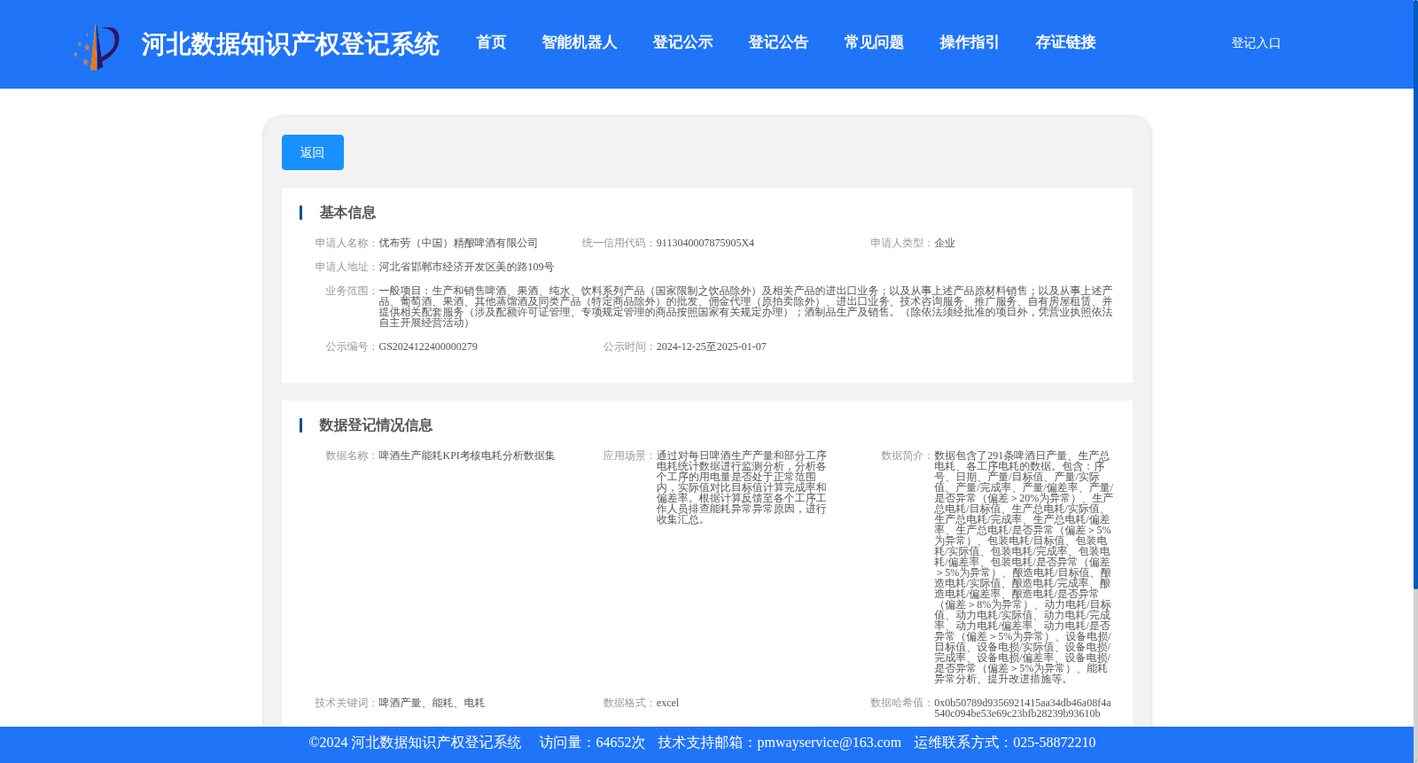This screenshot has height=763, width=1418.
Task: Select credit code 9113040007875905X4
Action: [705, 243]
